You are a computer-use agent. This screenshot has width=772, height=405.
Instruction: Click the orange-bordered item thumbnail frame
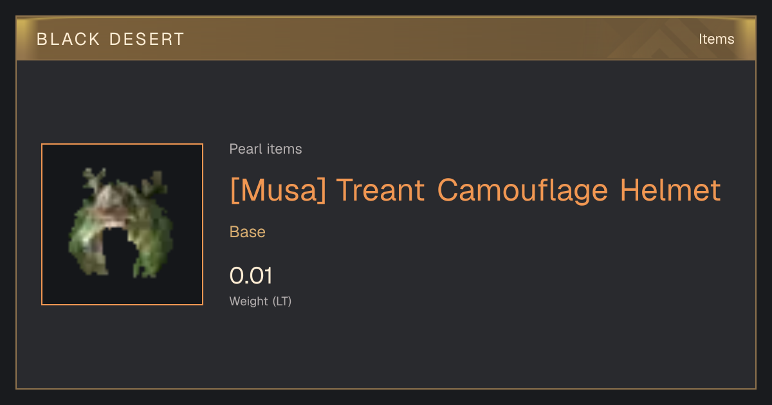pyautogui.click(x=122, y=224)
